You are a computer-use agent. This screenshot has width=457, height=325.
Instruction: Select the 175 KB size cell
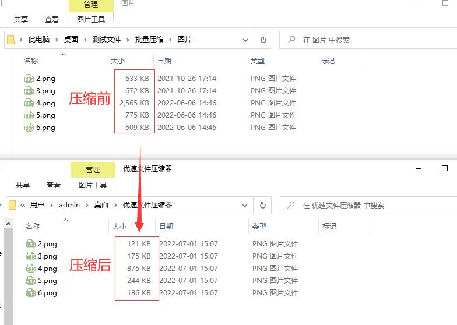[x=139, y=256]
